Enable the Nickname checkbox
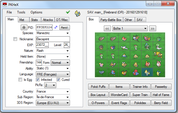This screenshot has height=113, width=178. pos(15,39)
